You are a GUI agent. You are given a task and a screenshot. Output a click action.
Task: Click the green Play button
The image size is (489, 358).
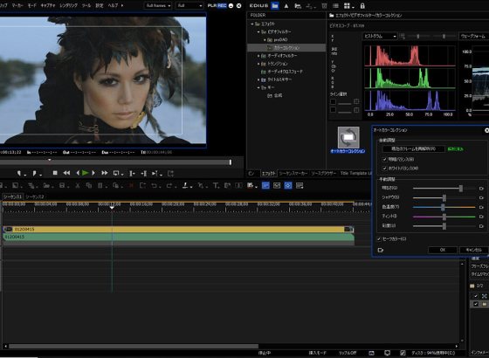pos(86,173)
